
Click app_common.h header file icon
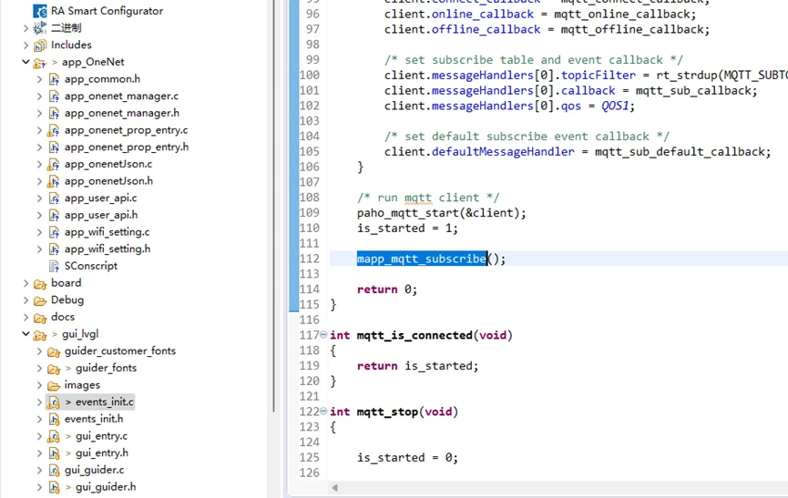54,79
